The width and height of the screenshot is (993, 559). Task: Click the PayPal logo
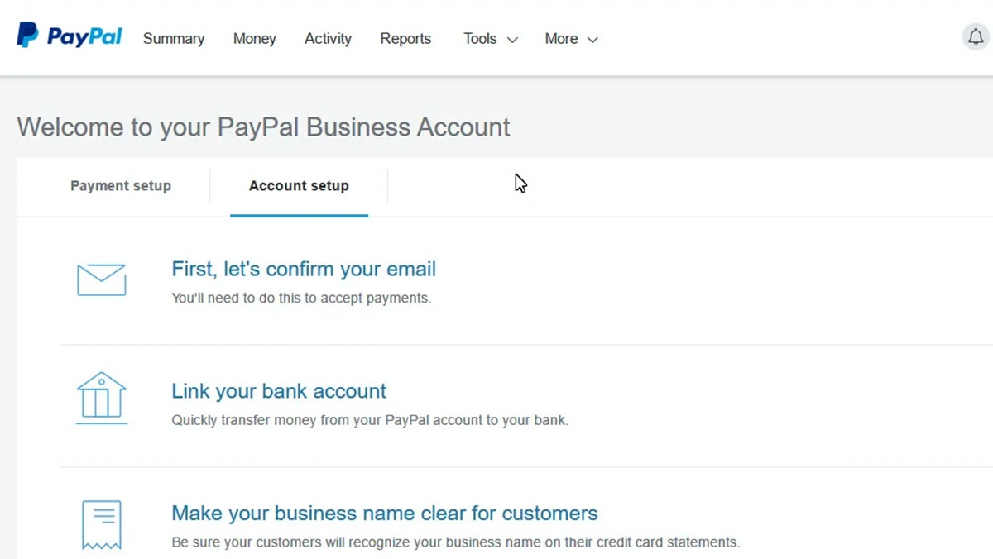tap(70, 36)
